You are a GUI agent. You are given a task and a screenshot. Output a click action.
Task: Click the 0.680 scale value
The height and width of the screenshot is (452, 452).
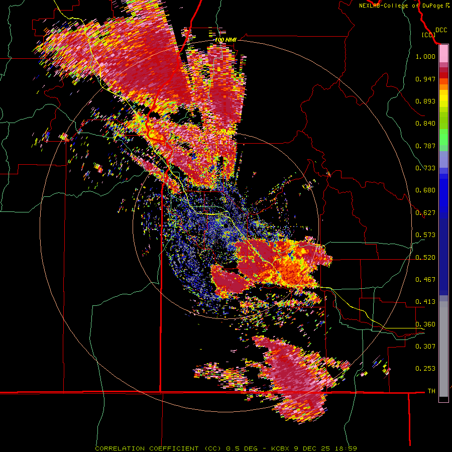click(x=425, y=190)
